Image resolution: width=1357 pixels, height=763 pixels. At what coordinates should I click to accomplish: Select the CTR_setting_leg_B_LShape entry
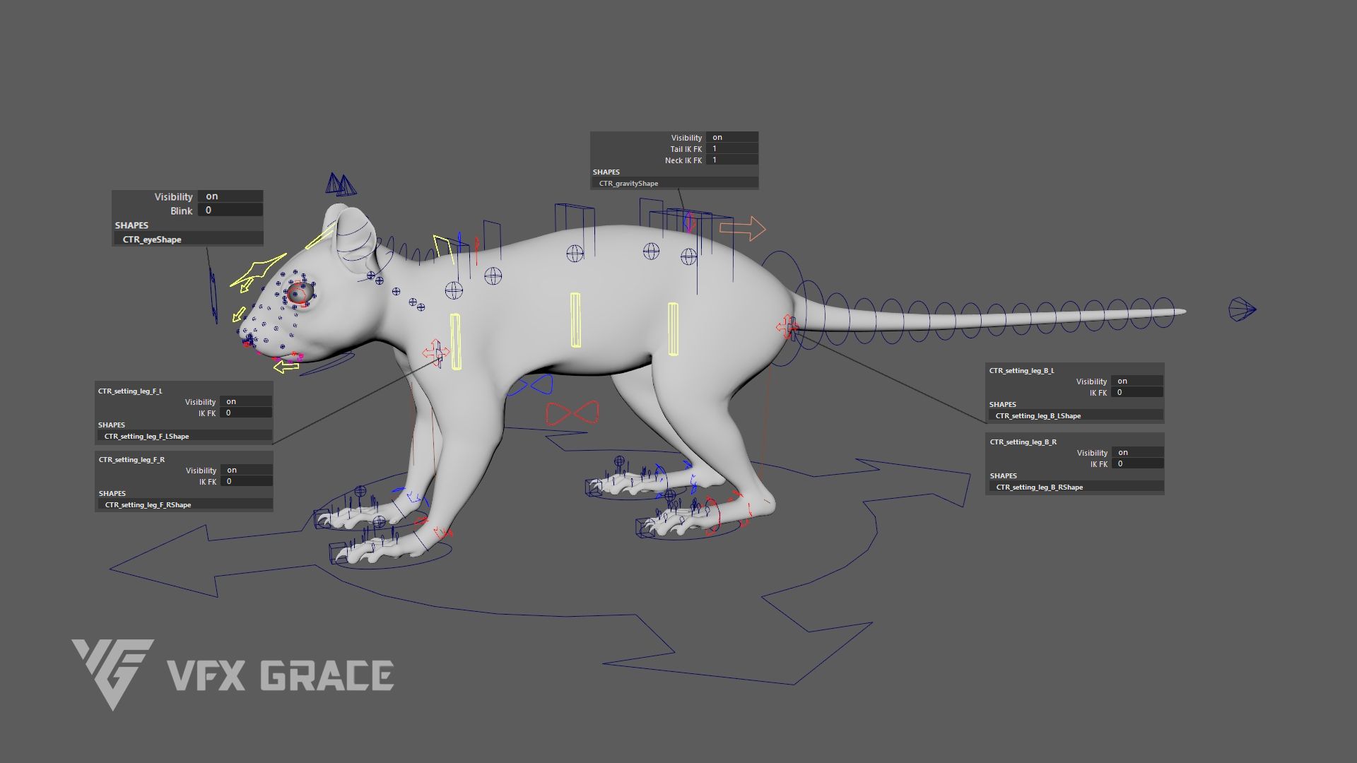1076,415
